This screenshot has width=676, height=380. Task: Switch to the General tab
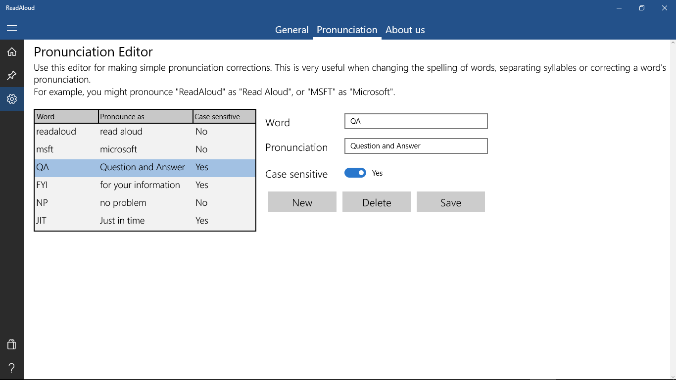(291, 30)
